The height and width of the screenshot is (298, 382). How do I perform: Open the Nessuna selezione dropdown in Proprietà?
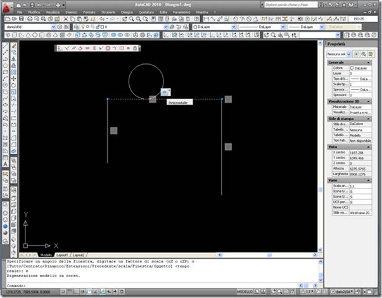(339, 54)
